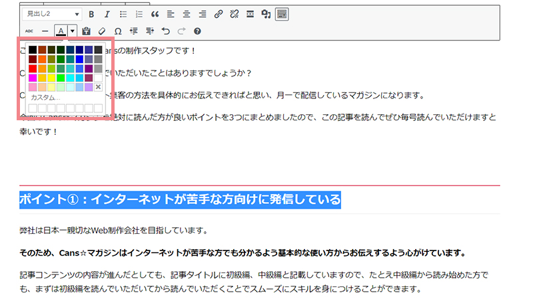Screen dimensions: 533x299
Task: Select the 'no color' X swatch
Action: click(98, 87)
